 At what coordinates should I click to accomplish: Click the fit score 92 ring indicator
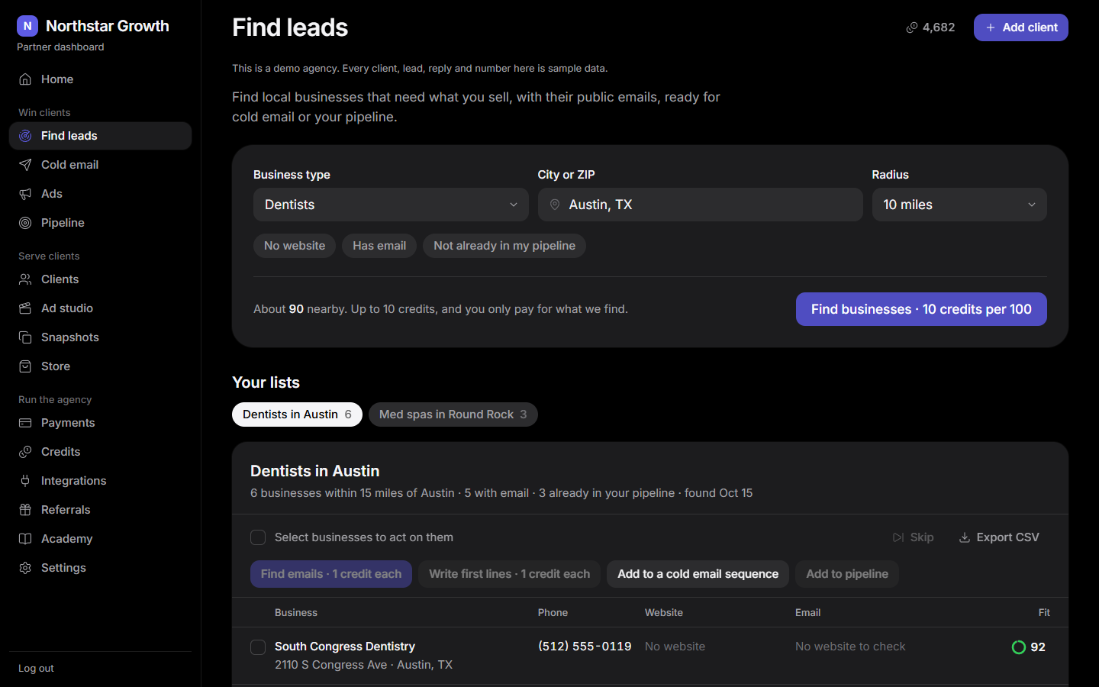[1018, 647]
